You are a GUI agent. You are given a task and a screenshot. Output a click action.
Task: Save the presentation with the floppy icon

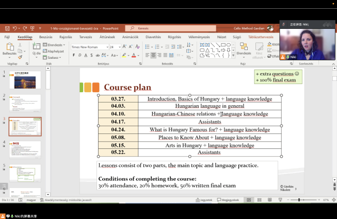pos(7,28)
